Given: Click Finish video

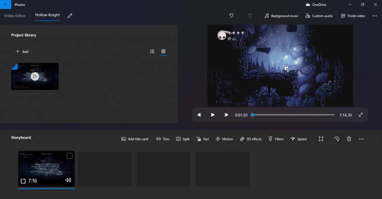Looking at the screenshot, I should pyautogui.click(x=353, y=16).
